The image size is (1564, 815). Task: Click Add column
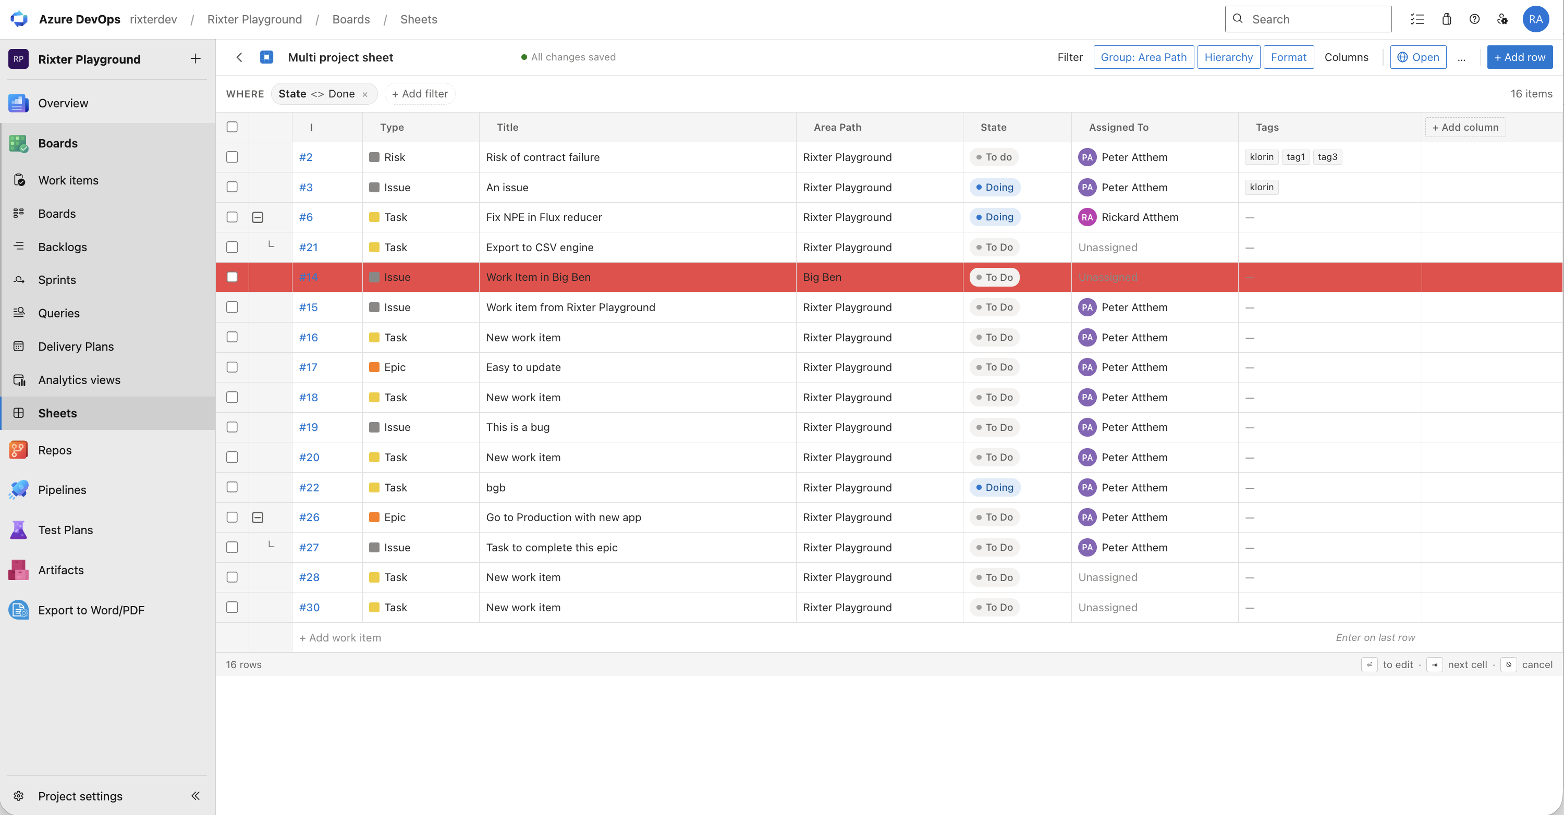[x=1465, y=127]
